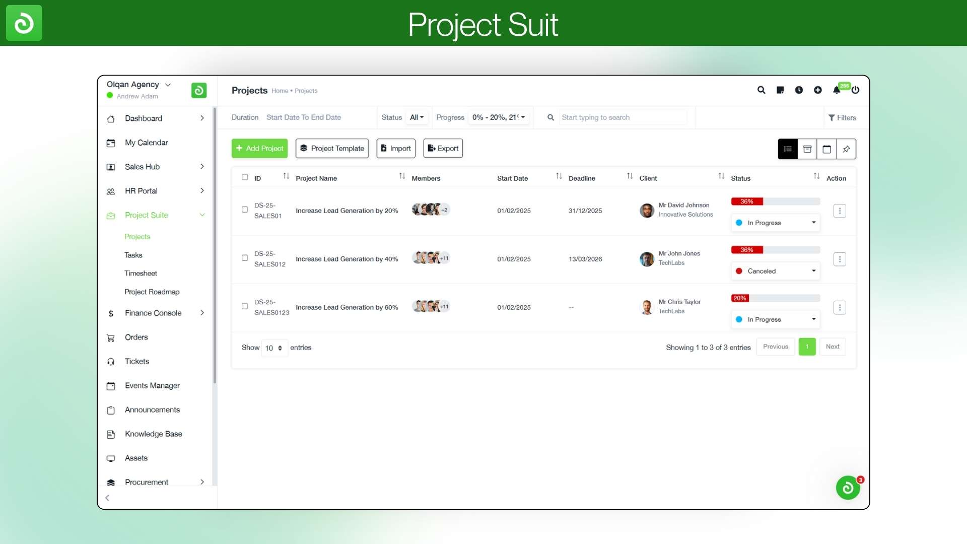Click the notifications bell icon
The image size is (967, 544).
(837, 90)
